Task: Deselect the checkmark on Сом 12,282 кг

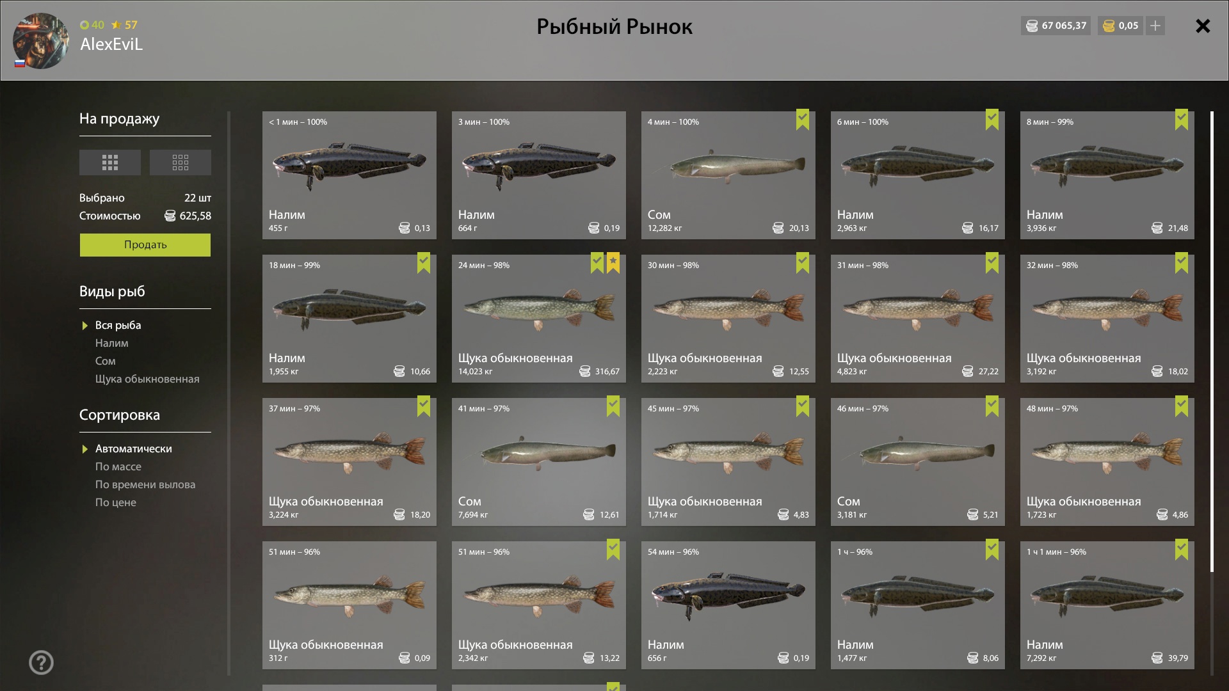Action: click(x=803, y=119)
